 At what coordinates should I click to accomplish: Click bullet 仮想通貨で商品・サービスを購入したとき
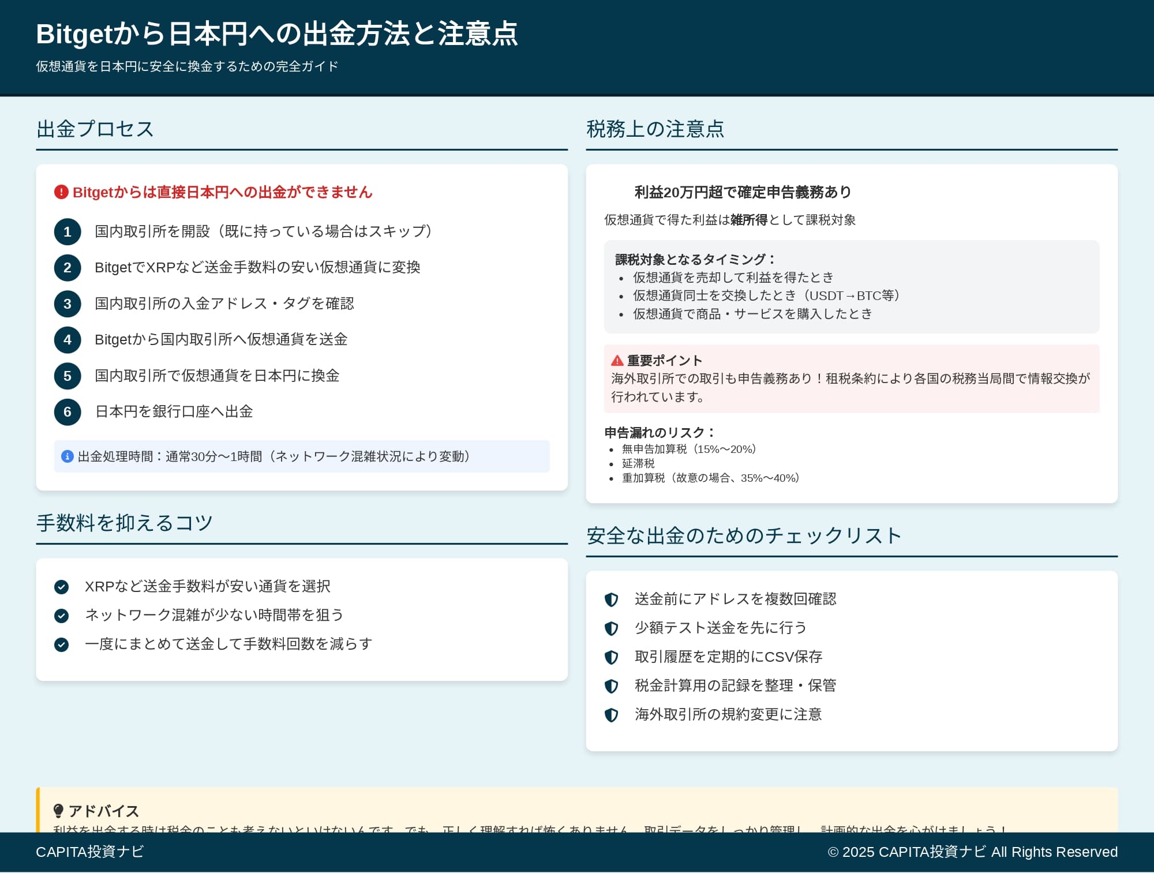(x=752, y=314)
